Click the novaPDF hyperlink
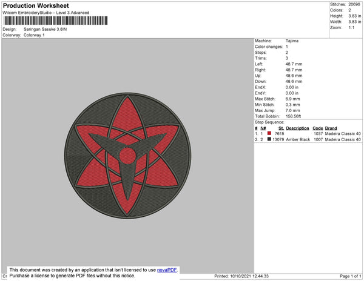 coord(167,270)
